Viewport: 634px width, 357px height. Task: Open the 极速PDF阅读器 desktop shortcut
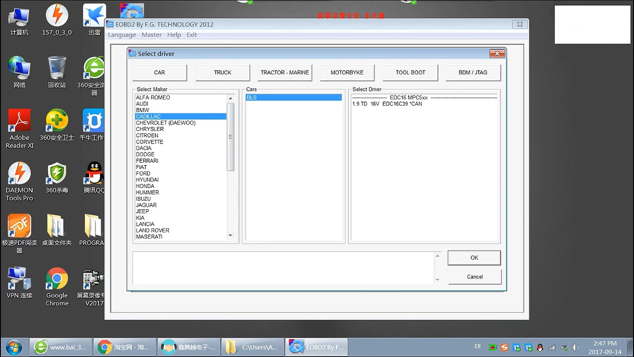coord(20,234)
